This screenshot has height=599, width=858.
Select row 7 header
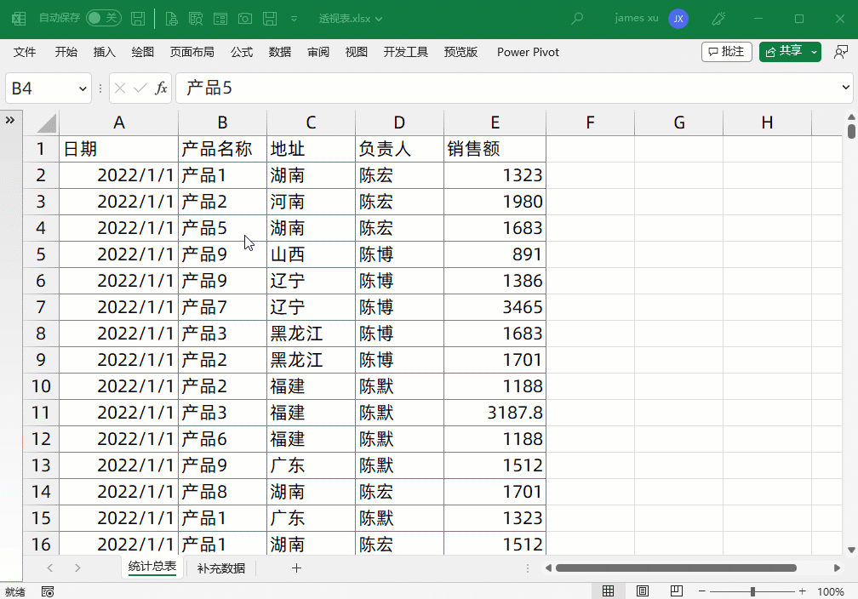click(x=41, y=307)
